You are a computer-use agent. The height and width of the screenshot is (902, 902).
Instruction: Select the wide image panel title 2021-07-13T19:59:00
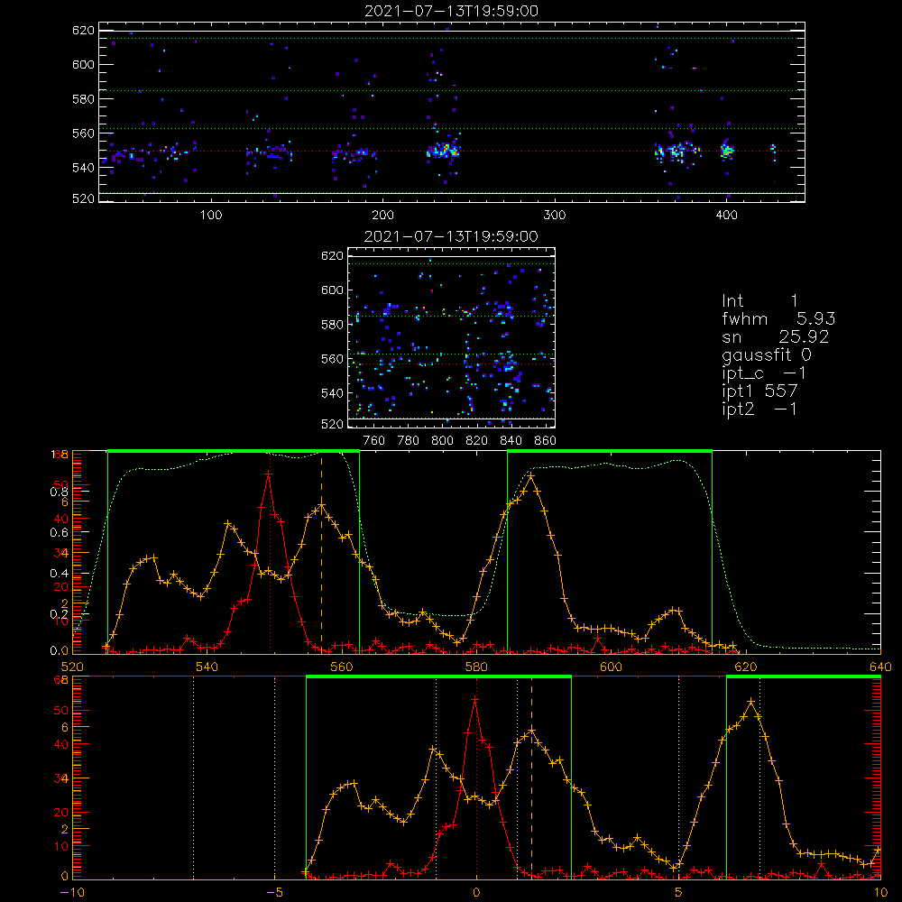(452, 11)
